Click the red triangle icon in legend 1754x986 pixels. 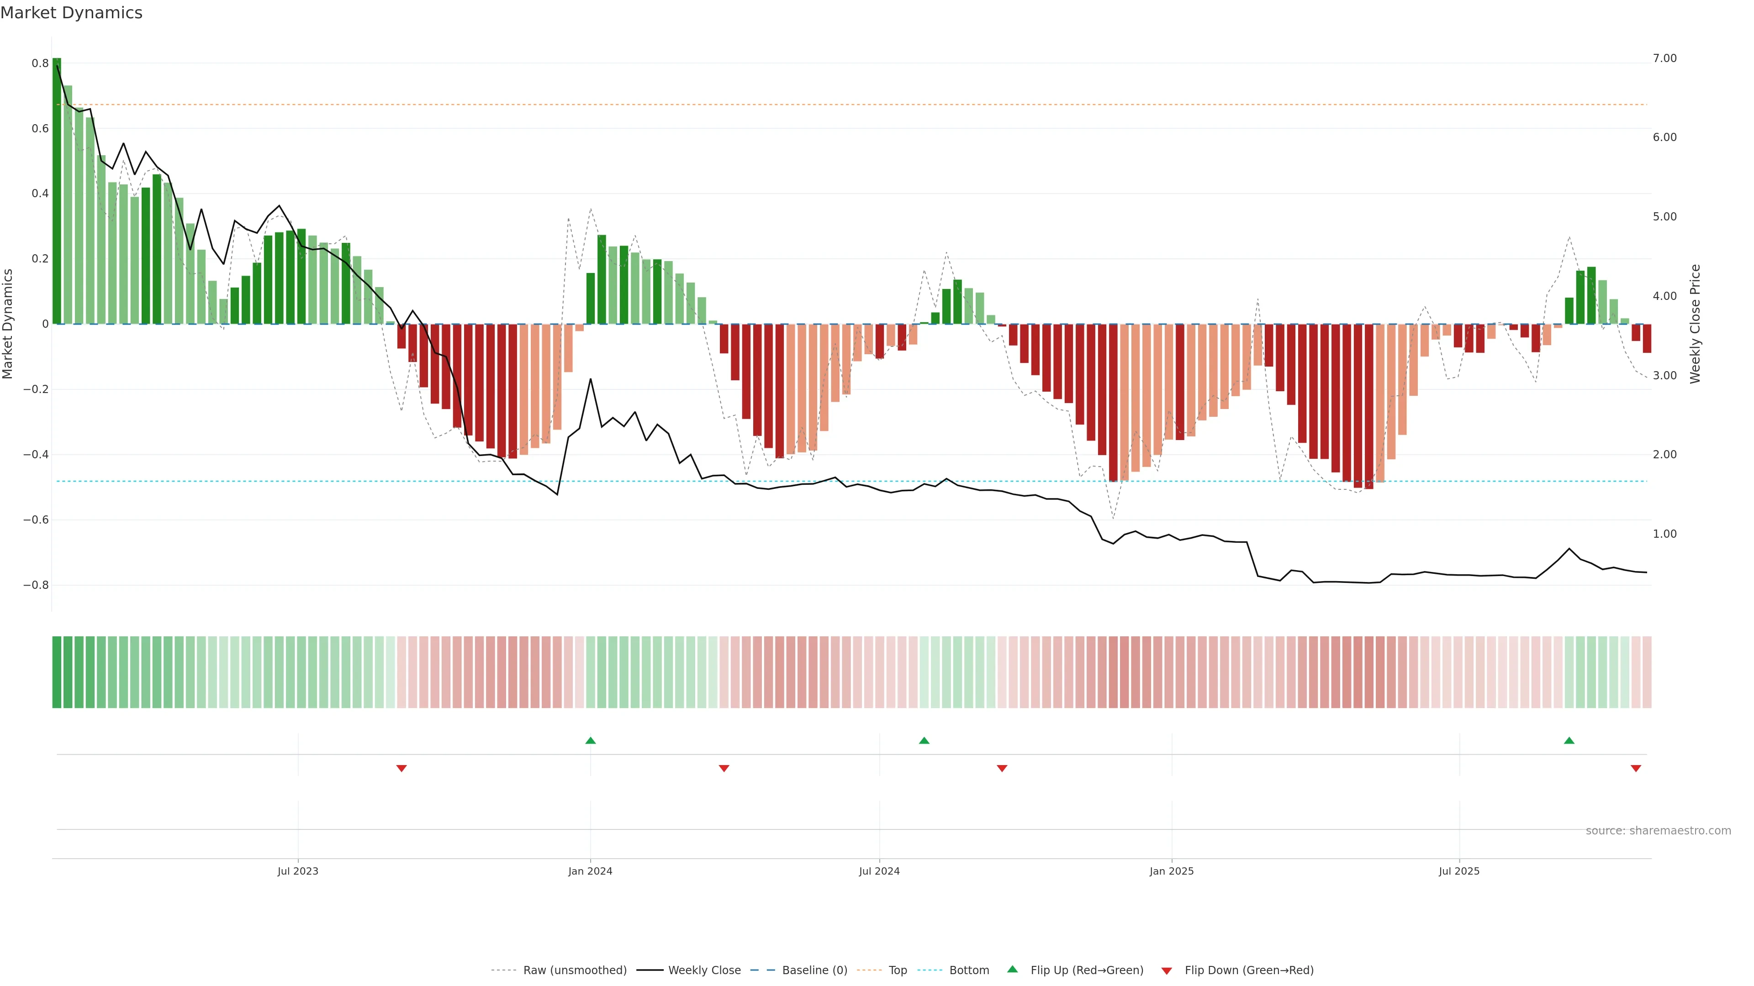coord(1167,971)
